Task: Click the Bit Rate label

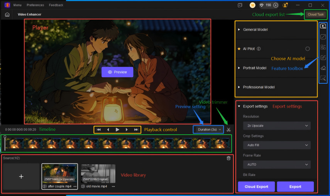Action: click(249, 175)
